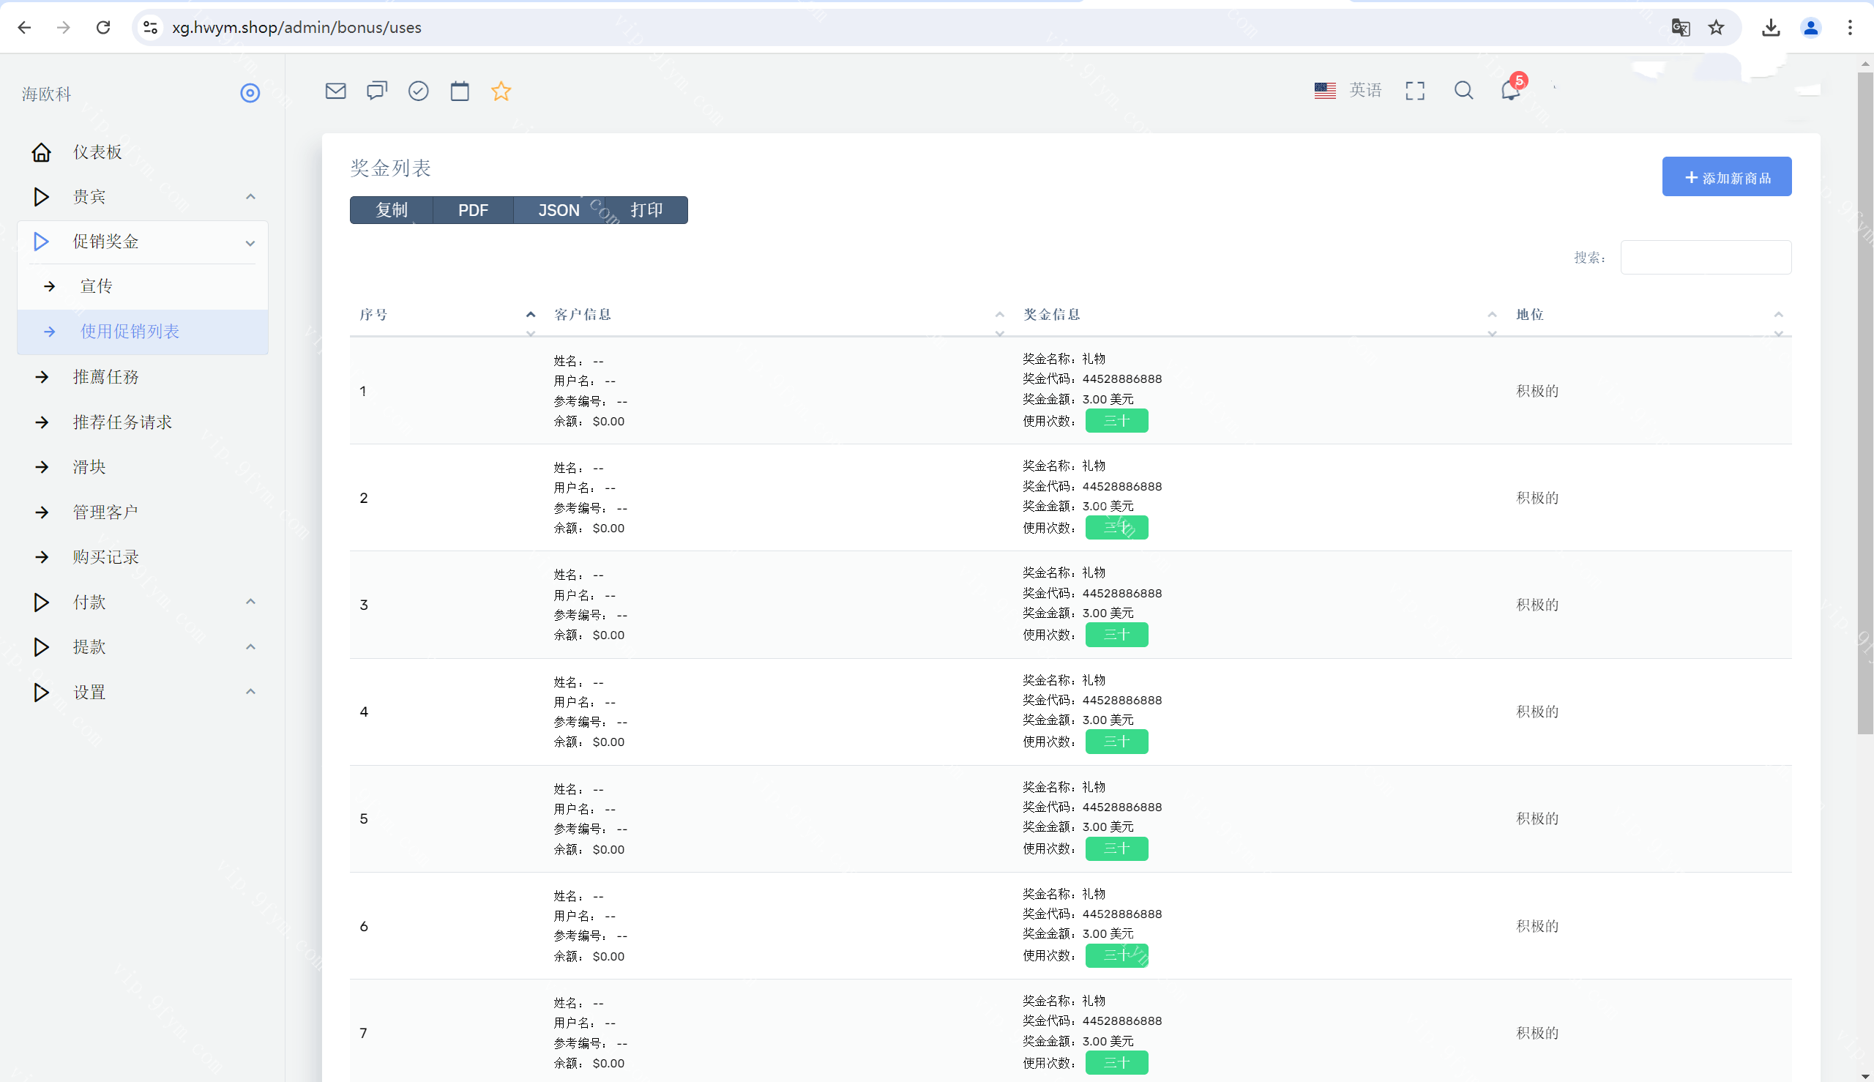Click the 添加新商品 button
The image size is (1874, 1082).
coord(1726,177)
